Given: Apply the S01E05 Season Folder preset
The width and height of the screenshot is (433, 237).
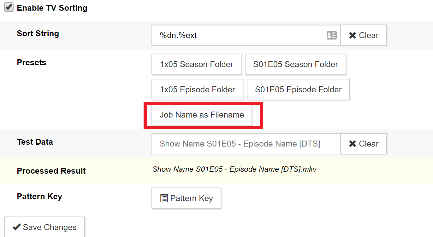Looking at the screenshot, I should tap(295, 64).
